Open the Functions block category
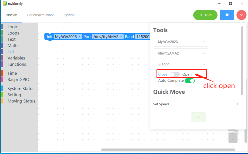 click(19, 64)
